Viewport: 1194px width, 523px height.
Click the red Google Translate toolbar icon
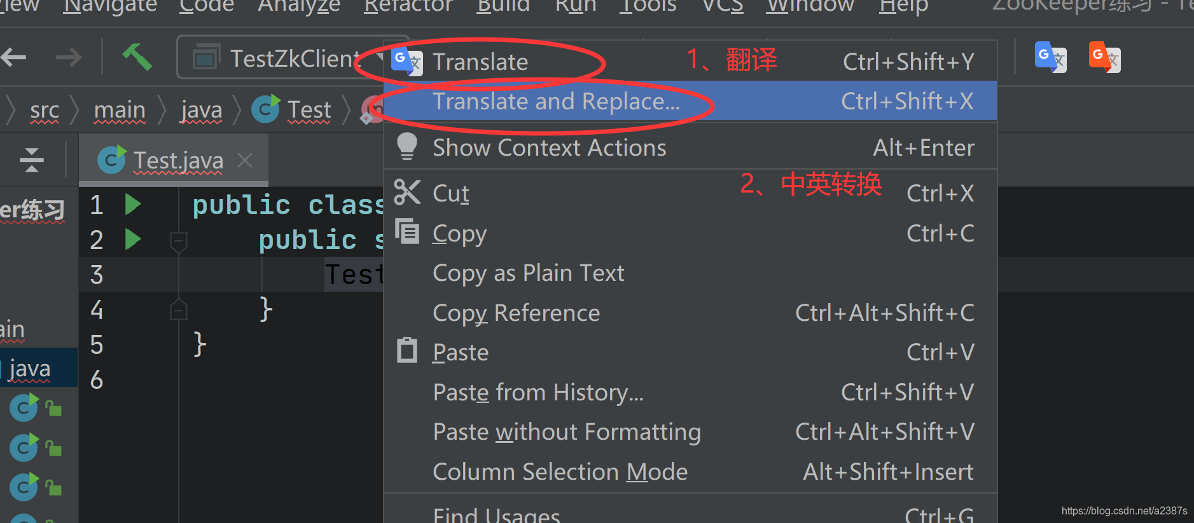pyautogui.click(x=1104, y=58)
